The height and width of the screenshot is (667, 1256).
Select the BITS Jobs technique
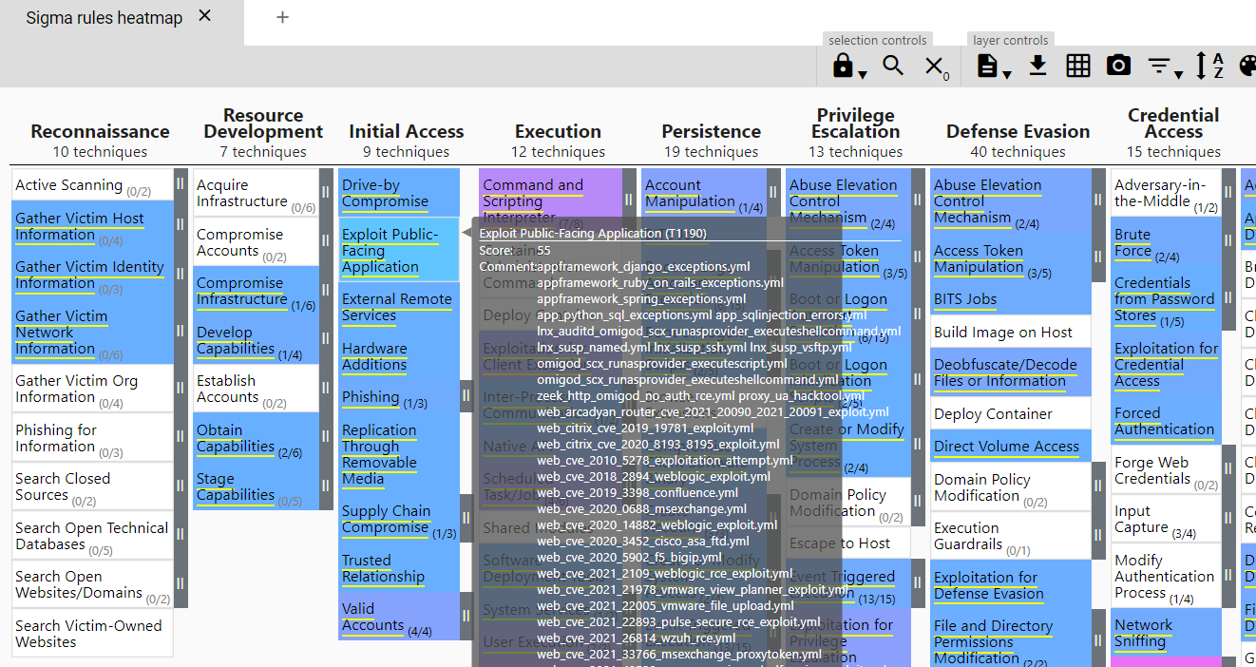[1011, 299]
